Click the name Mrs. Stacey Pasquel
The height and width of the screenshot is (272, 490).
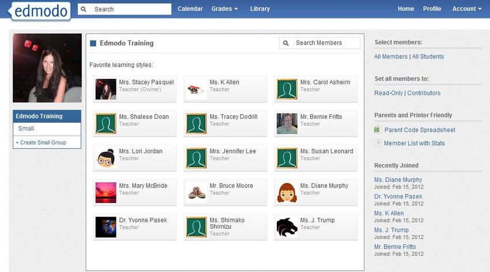(x=146, y=82)
